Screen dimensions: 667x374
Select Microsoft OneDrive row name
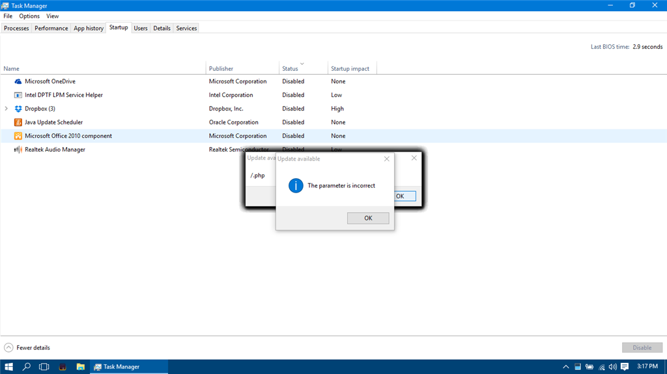tap(50, 81)
